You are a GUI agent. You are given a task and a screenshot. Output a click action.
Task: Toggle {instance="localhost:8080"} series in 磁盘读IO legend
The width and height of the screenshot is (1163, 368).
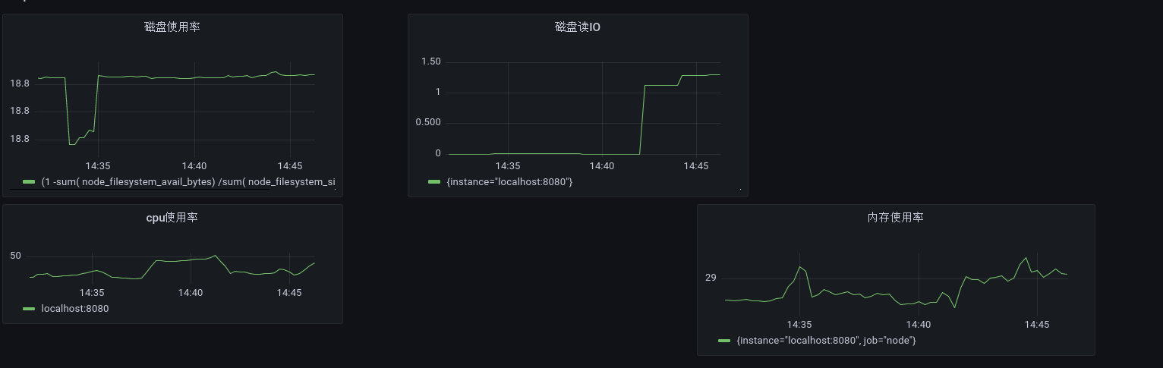tap(509, 182)
